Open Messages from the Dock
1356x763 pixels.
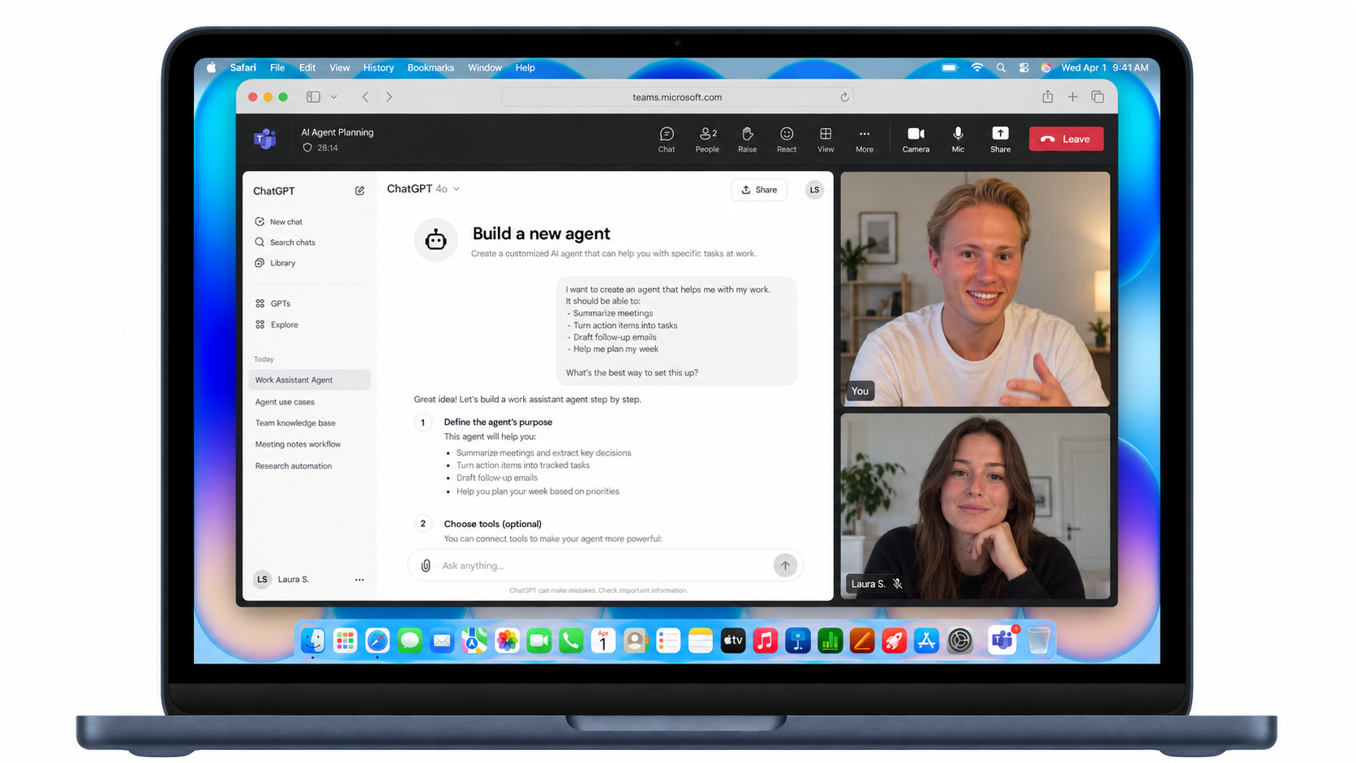pos(410,641)
